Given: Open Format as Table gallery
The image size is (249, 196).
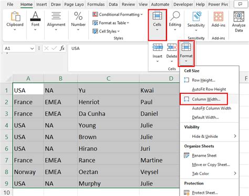Looking at the screenshot, I should [x=111, y=23].
